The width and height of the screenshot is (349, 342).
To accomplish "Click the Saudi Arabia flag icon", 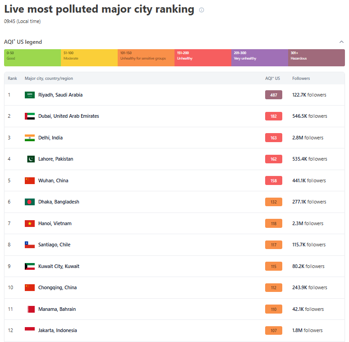I will 30,95.
